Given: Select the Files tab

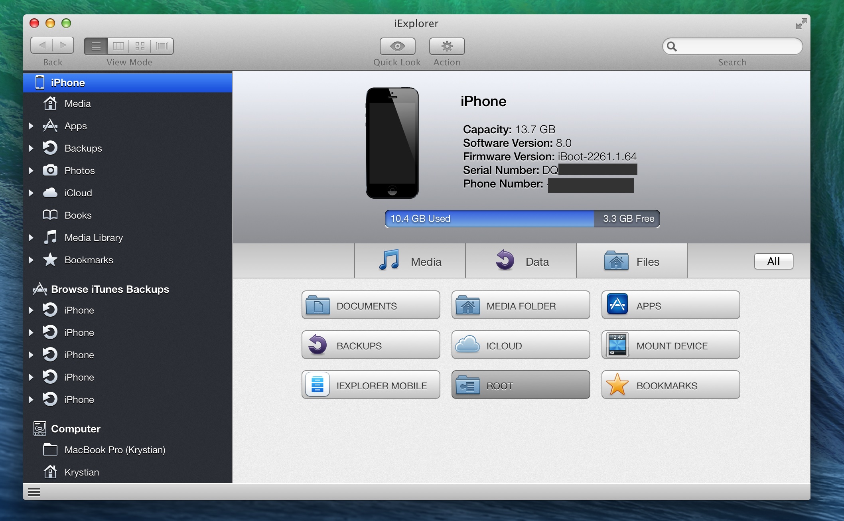Looking at the screenshot, I should pyautogui.click(x=631, y=261).
